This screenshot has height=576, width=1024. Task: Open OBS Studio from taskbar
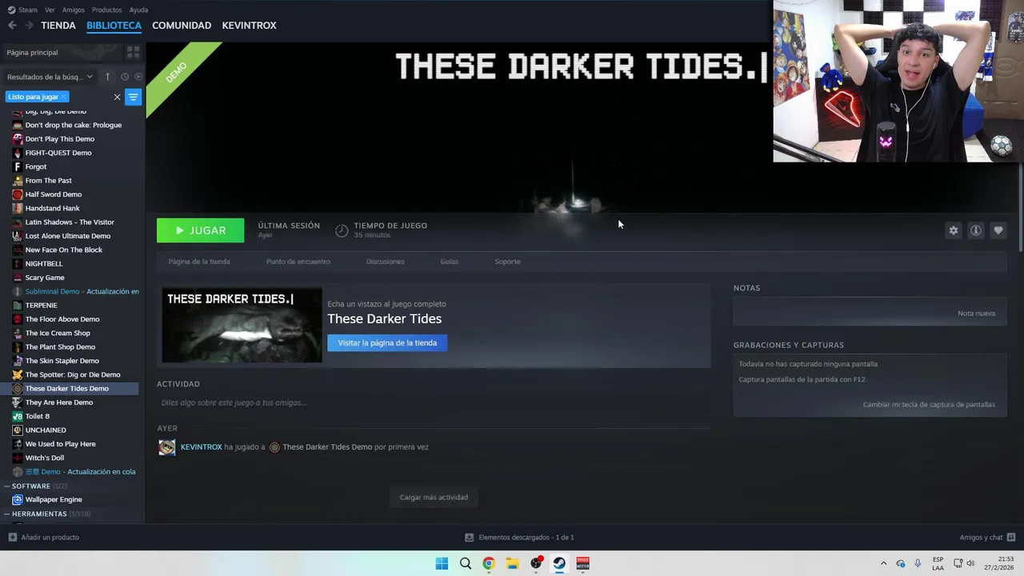(x=536, y=563)
